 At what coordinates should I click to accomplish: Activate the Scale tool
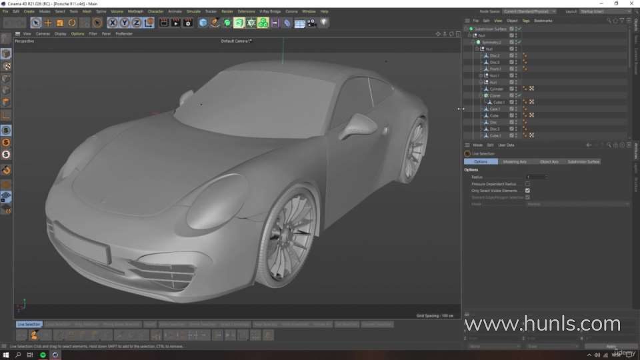coord(60,23)
